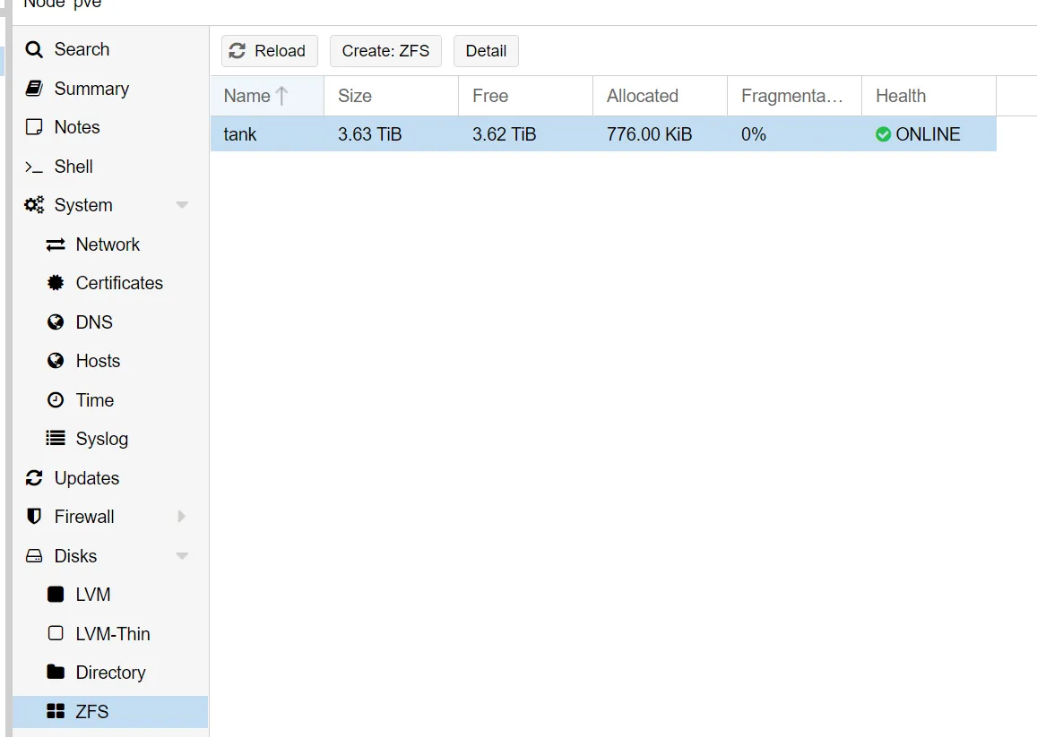Click the Name column sort arrow
Viewport: 1037px width, 737px height.
pyautogui.click(x=281, y=96)
